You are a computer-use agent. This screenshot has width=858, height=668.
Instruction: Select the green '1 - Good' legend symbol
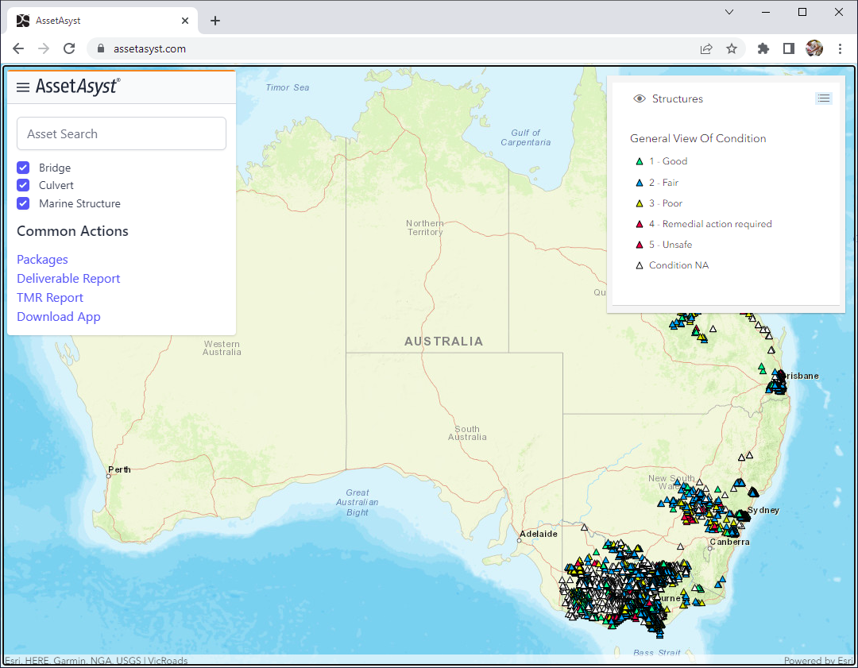[x=639, y=161]
